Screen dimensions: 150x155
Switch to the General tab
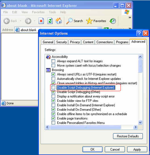(x=48, y=42)
